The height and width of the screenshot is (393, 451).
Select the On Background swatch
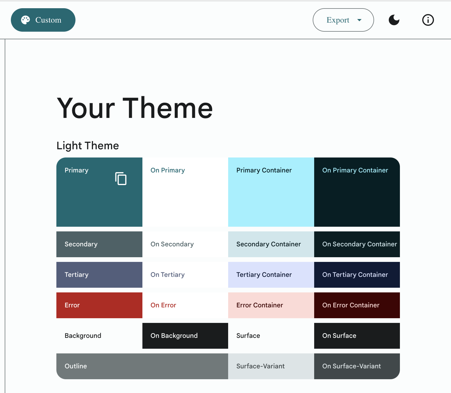click(185, 336)
